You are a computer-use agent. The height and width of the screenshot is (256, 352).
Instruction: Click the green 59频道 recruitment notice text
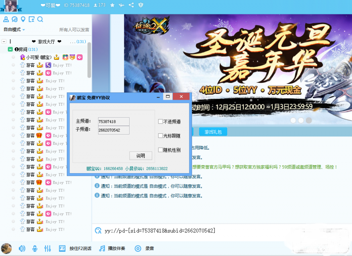tap(264, 167)
